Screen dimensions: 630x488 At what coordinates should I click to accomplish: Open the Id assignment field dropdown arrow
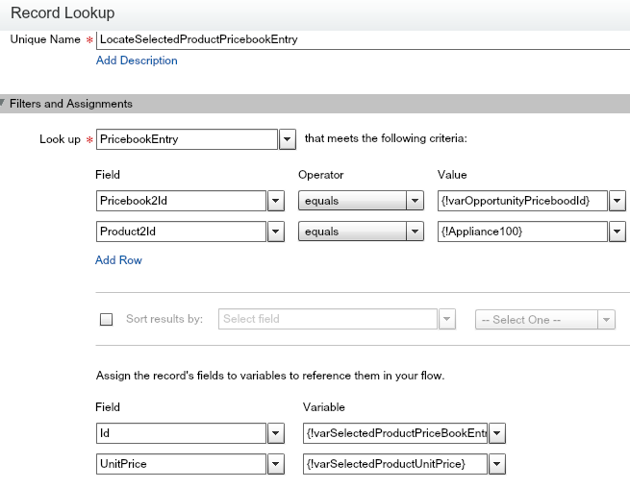[275, 433]
